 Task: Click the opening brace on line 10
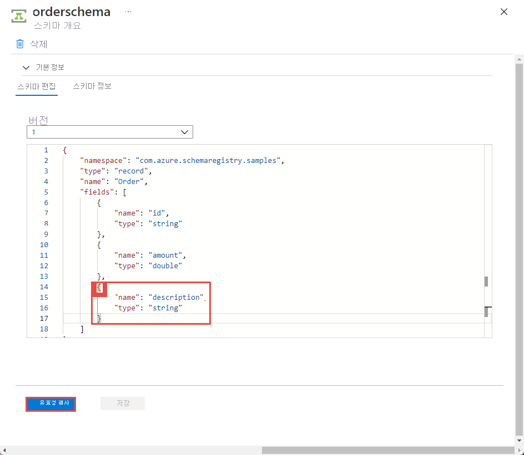(x=99, y=245)
